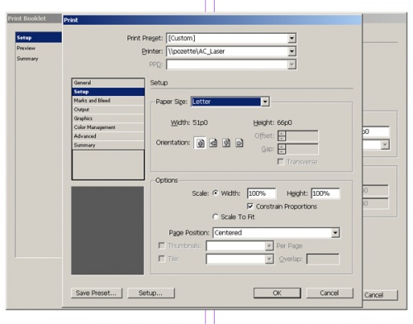The image size is (413, 324).
Task: Toggle the Transverse checkbox
Action: 281,162
